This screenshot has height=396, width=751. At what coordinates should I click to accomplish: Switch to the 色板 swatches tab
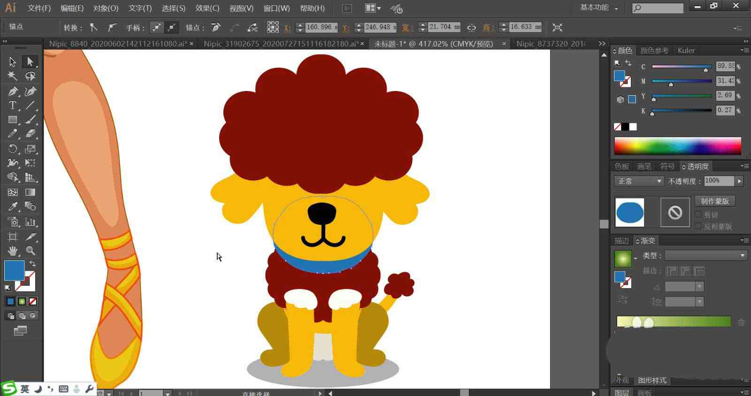621,167
